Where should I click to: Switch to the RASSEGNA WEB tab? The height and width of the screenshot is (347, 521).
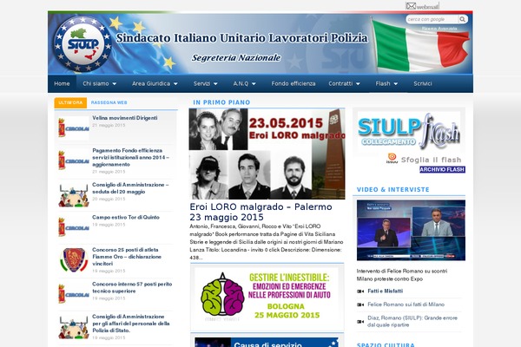109,102
